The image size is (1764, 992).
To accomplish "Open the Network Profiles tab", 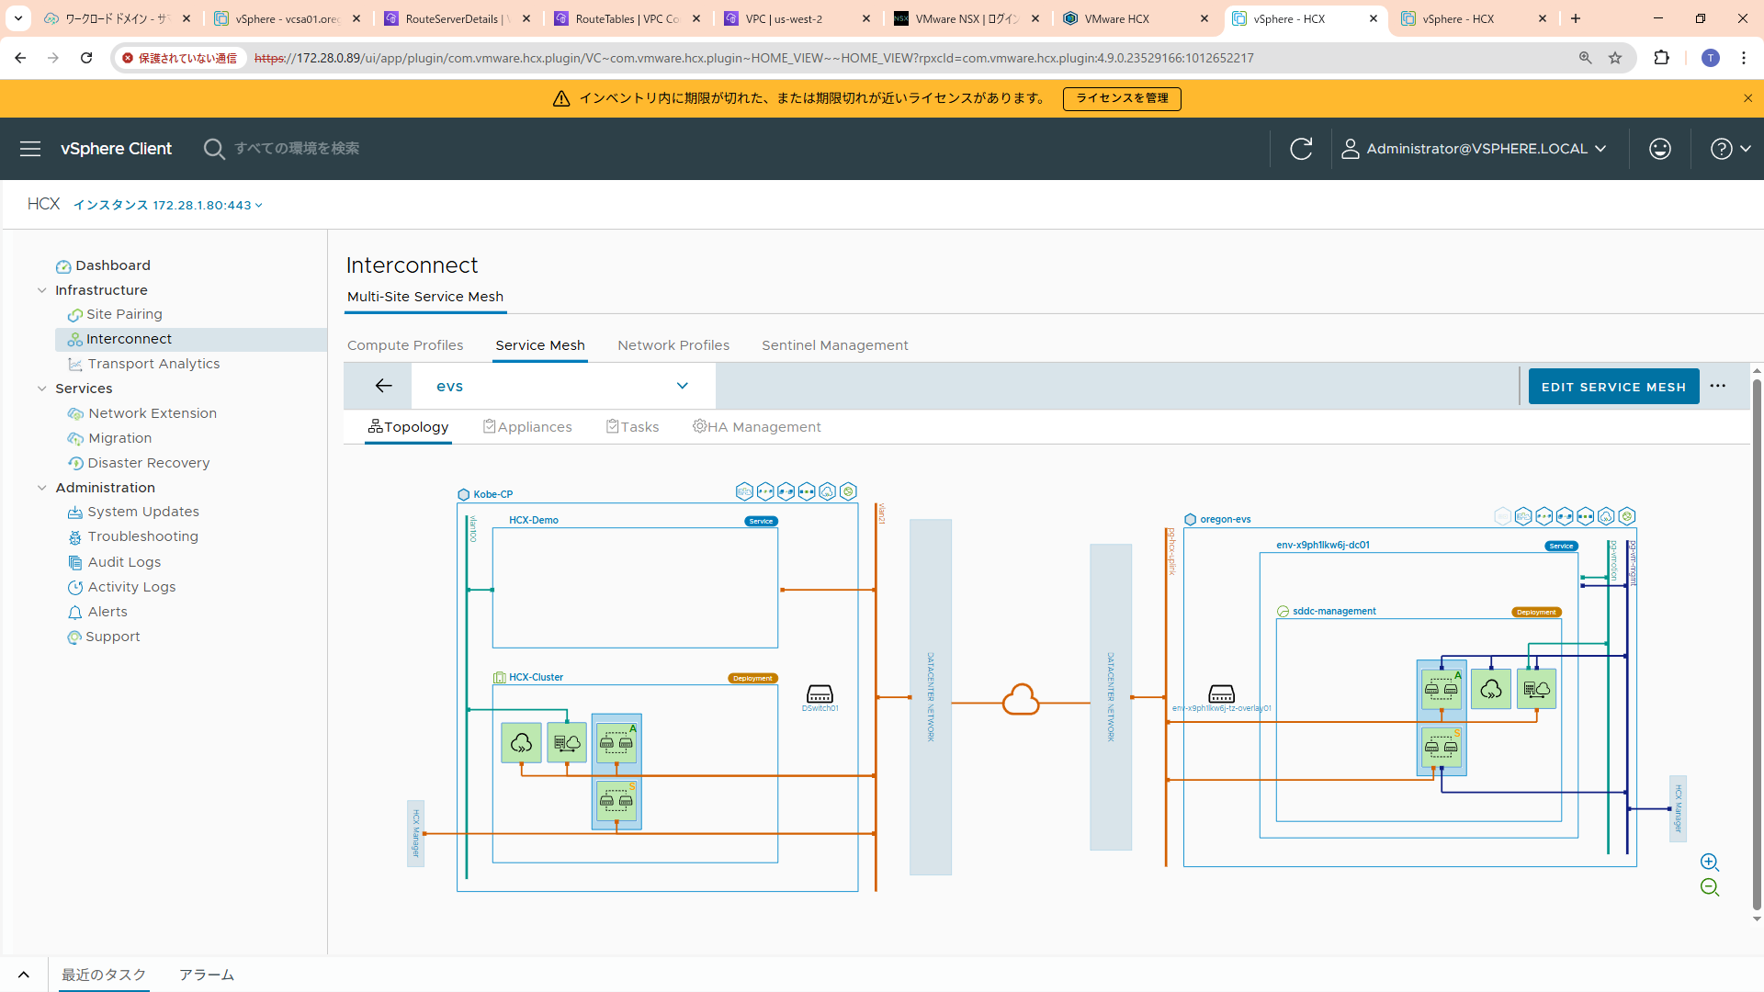I will pos(673,345).
